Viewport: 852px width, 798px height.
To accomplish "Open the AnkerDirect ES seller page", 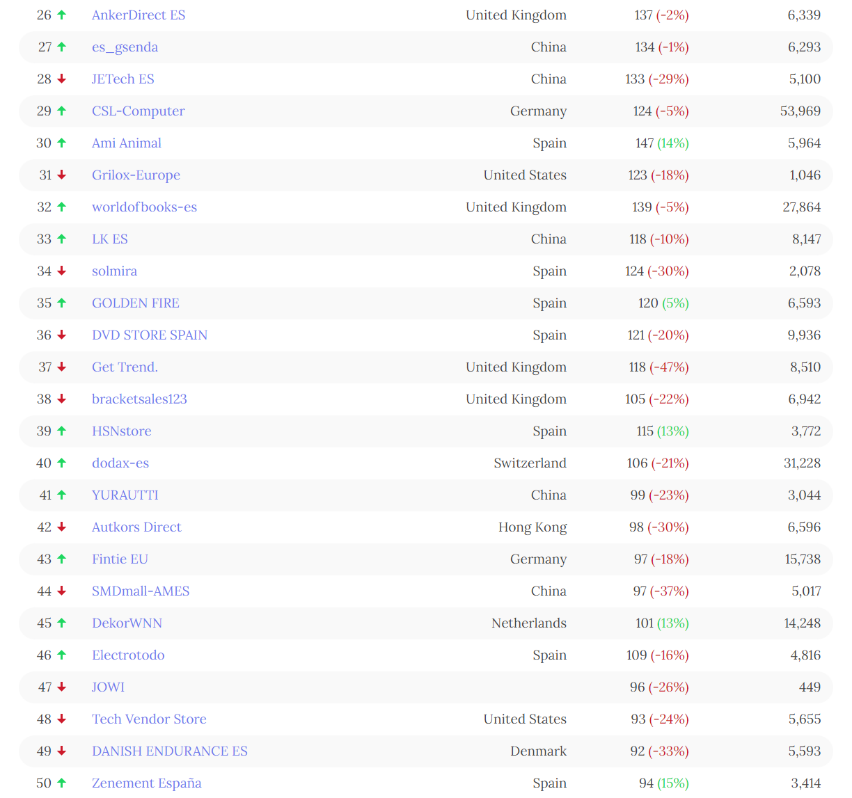I will point(138,15).
